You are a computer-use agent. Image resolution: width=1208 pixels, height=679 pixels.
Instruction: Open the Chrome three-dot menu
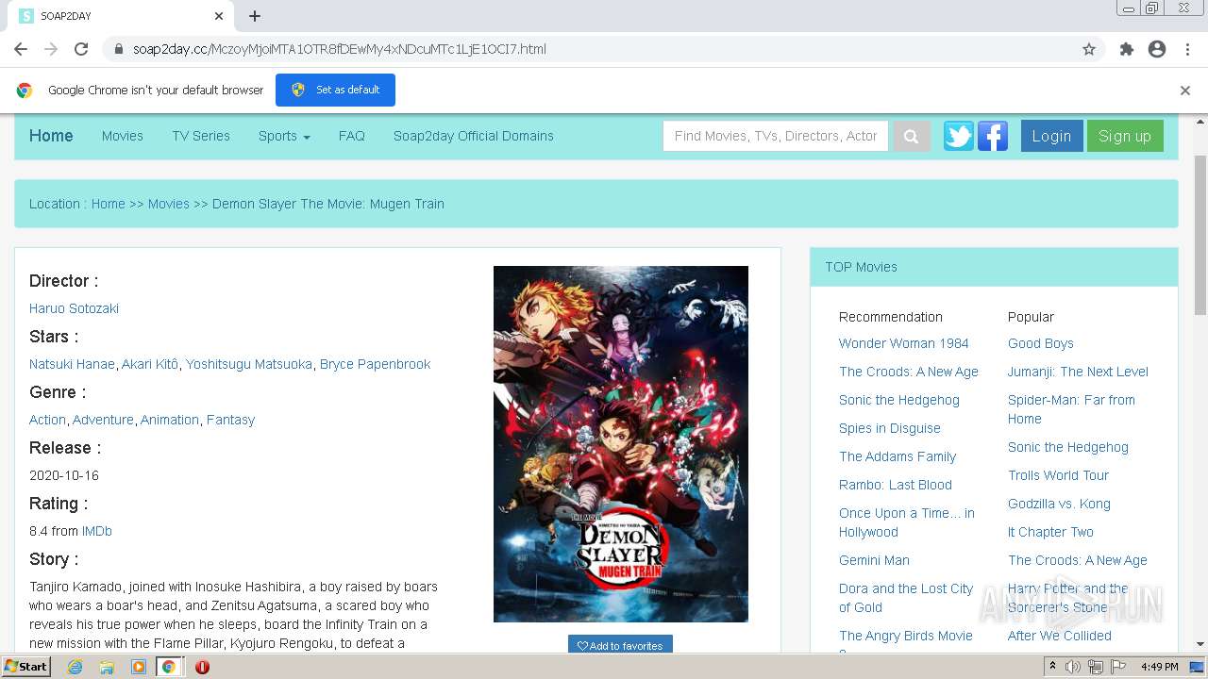pos(1187,49)
